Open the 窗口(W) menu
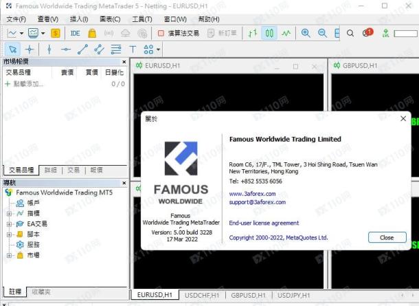This screenshot has height=306, width=419. pos(175,19)
